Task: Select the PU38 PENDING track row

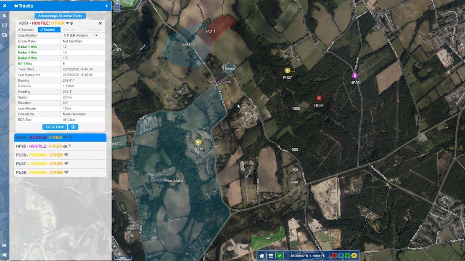Action: [x=60, y=173]
